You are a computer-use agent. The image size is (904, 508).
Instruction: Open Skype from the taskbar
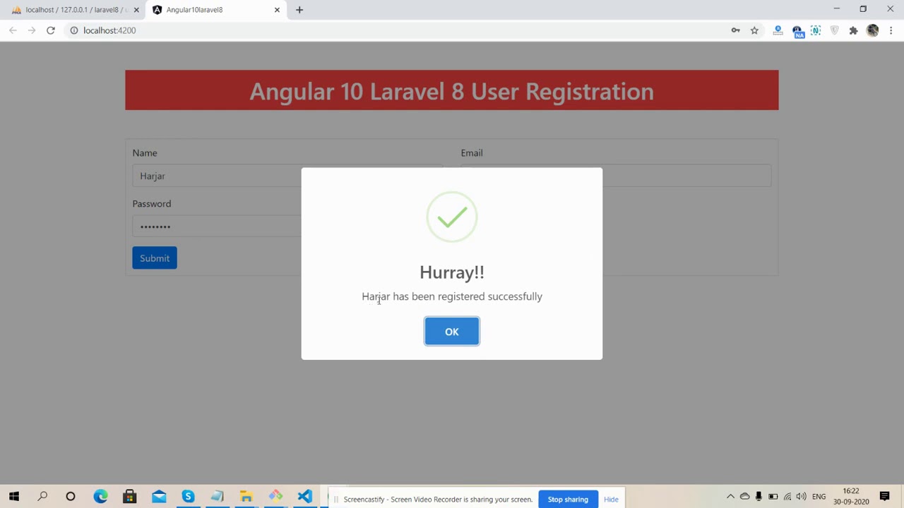click(188, 497)
